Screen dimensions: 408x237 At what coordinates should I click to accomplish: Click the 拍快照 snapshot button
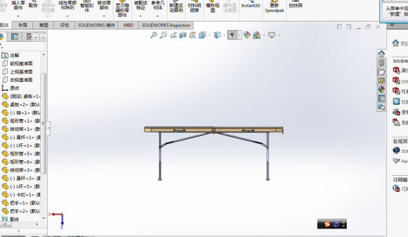tap(296, 5)
